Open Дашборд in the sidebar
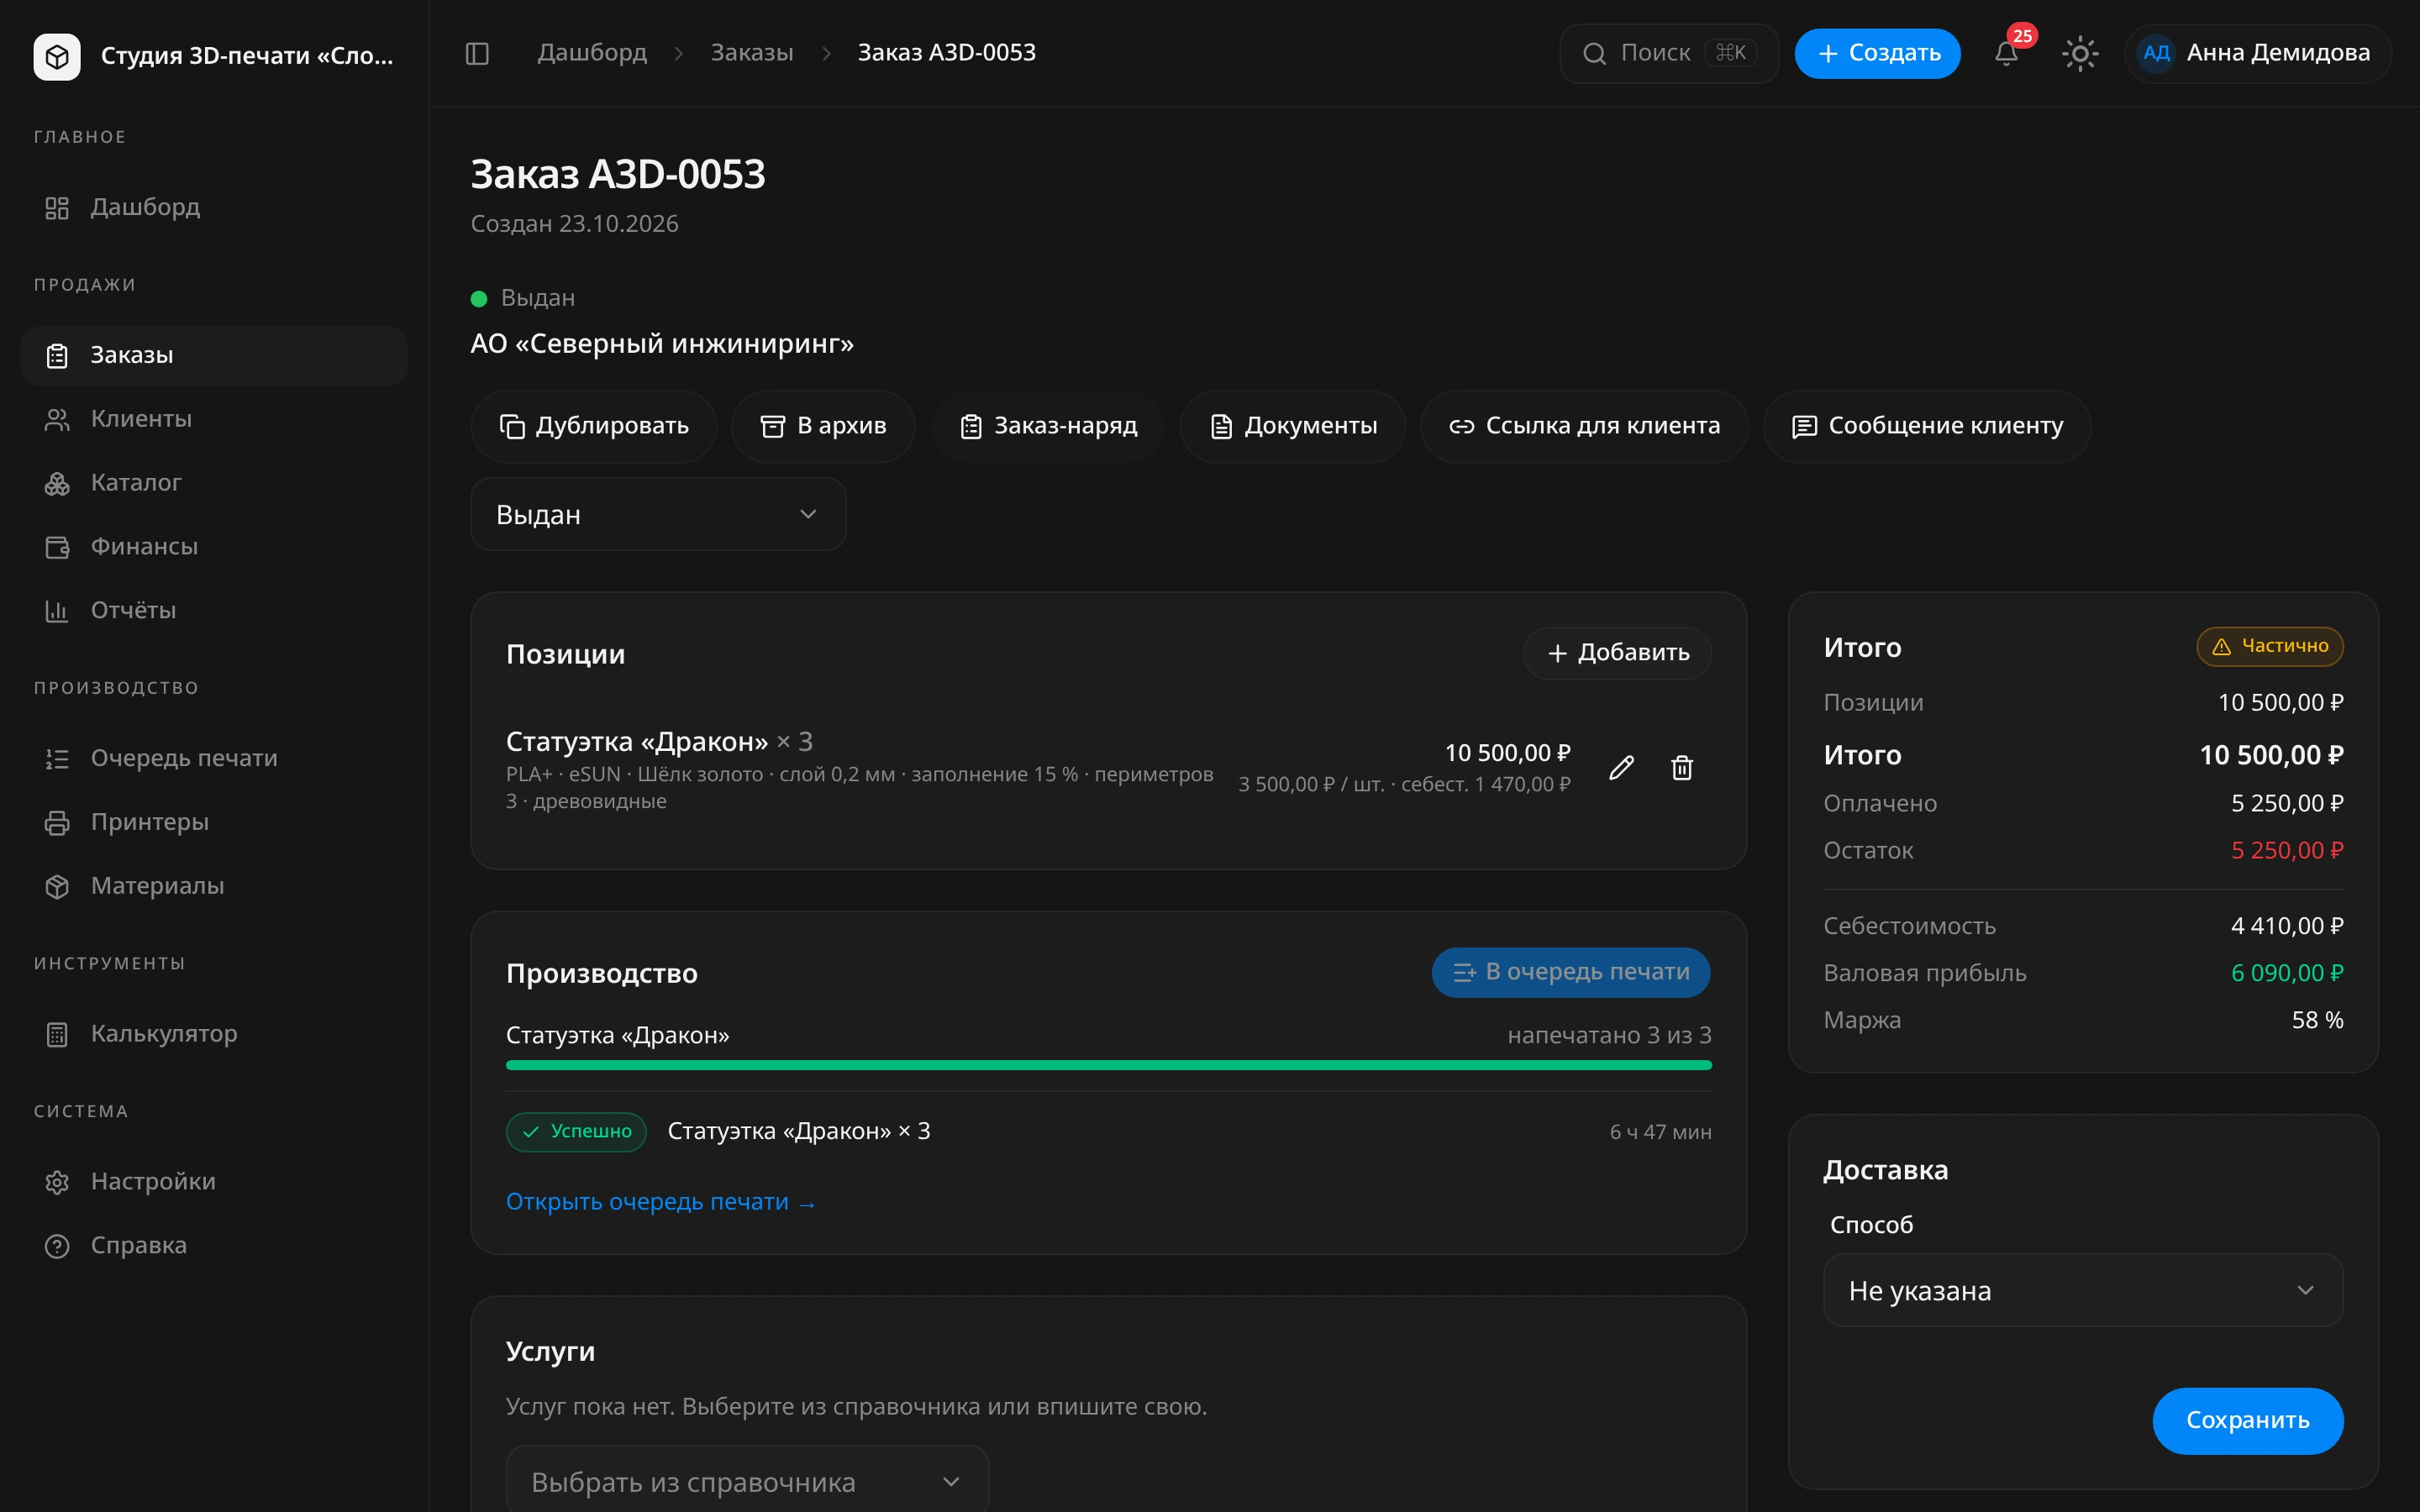2420x1512 pixels. [214, 207]
